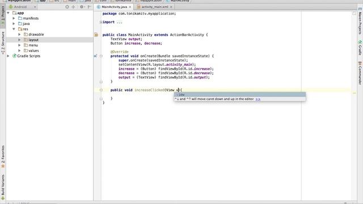The width and height of the screenshot is (363, 204).
Task: Click the app breadcrumb in navigation bar
Action: [40, 1]
